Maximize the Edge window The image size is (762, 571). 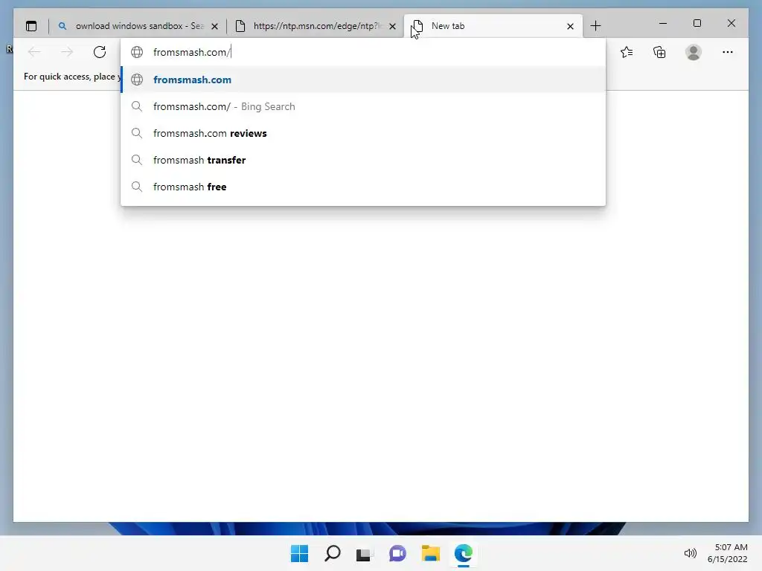(697, 23)
